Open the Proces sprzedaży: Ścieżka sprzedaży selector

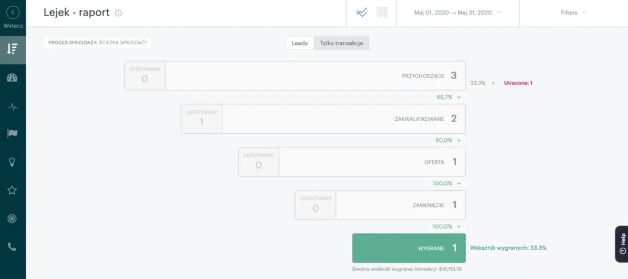click(97, 43)
